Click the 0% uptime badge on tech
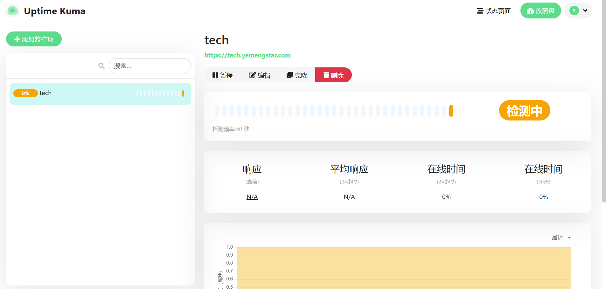Screen dimensions: 606x289 [x=25, y=93]
